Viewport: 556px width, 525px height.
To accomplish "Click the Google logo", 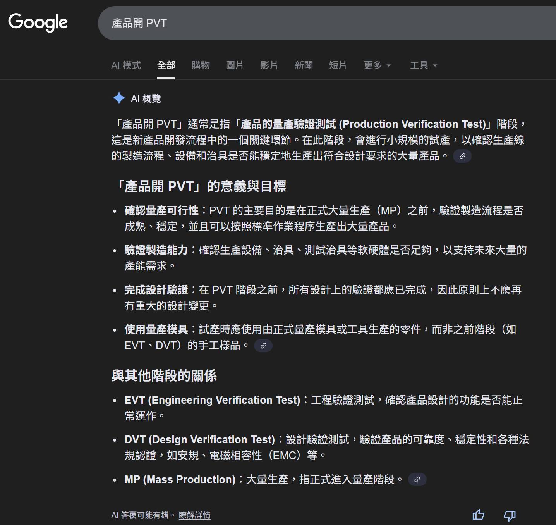I will tap(38, 22).
